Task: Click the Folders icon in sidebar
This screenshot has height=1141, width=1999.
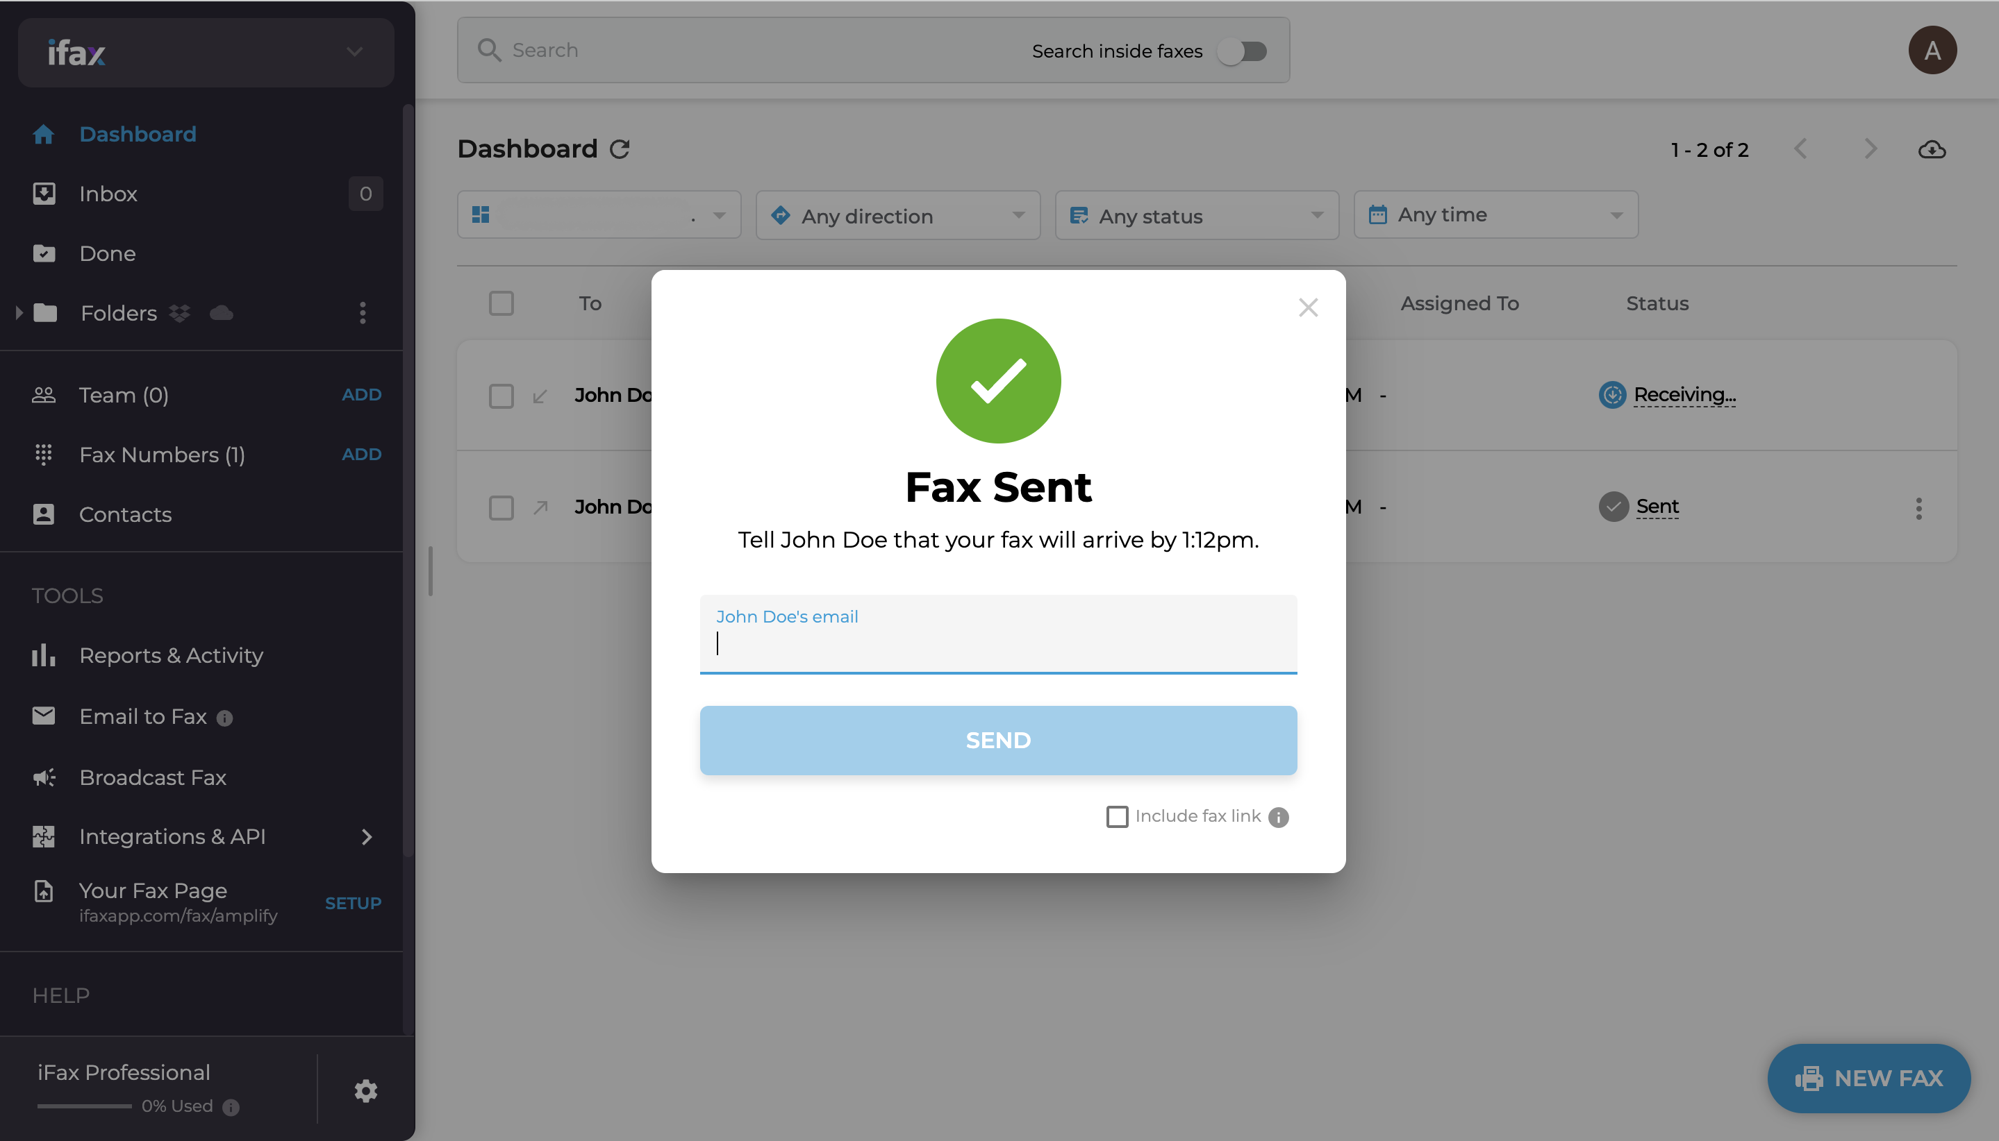Action: point(45,313)
